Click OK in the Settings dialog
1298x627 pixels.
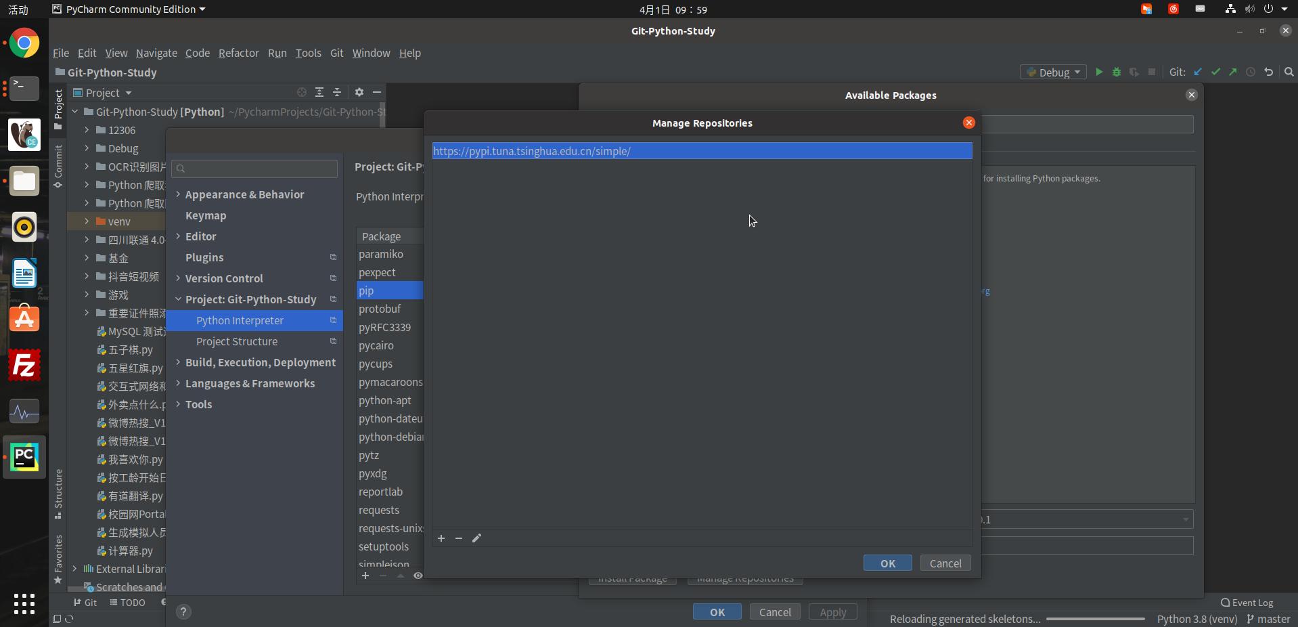[717, 612]
